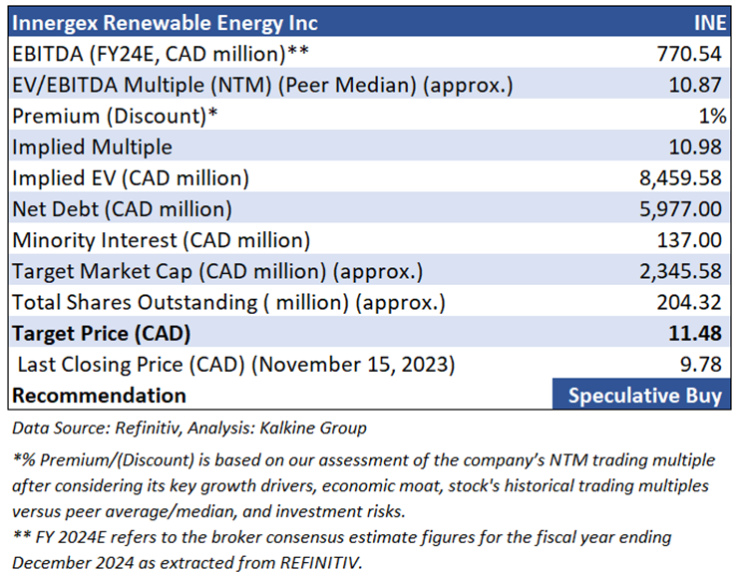Screen dimensions: 738x575
Task: Click the INE ticker header cell
Action: point(707,22)
